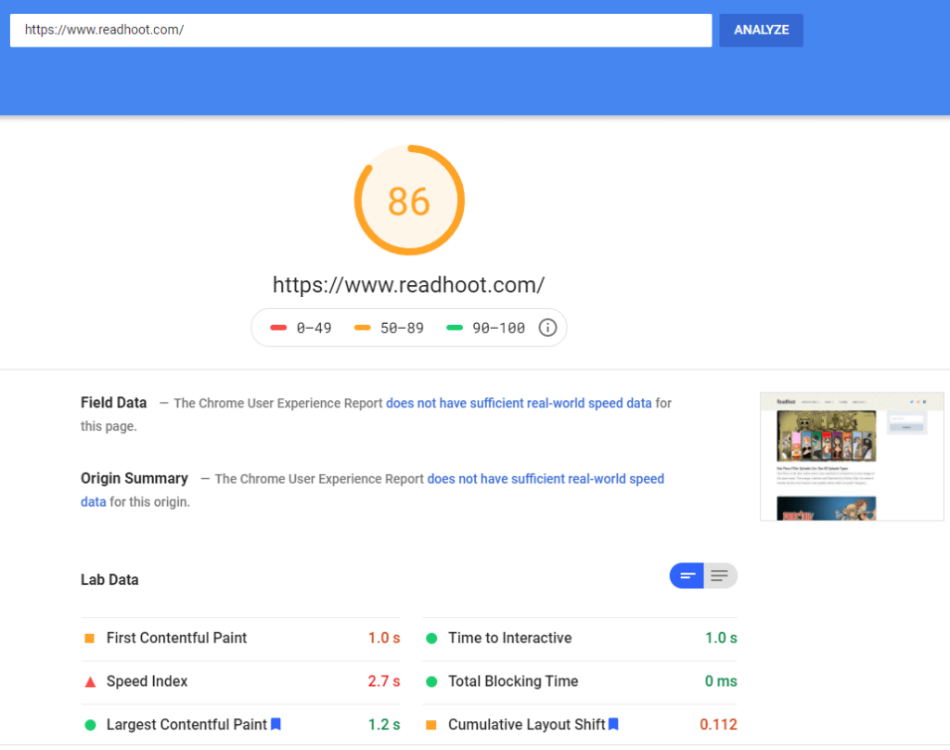The width and height of the screenshot is (950, 750).
Task: Open Field Data insufficient speed data link
Action: (x=519, y=403)
